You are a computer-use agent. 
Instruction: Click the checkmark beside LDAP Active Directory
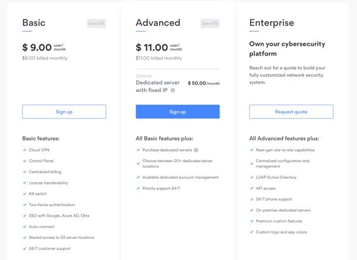pyautogui.click(x=252, y=177)
